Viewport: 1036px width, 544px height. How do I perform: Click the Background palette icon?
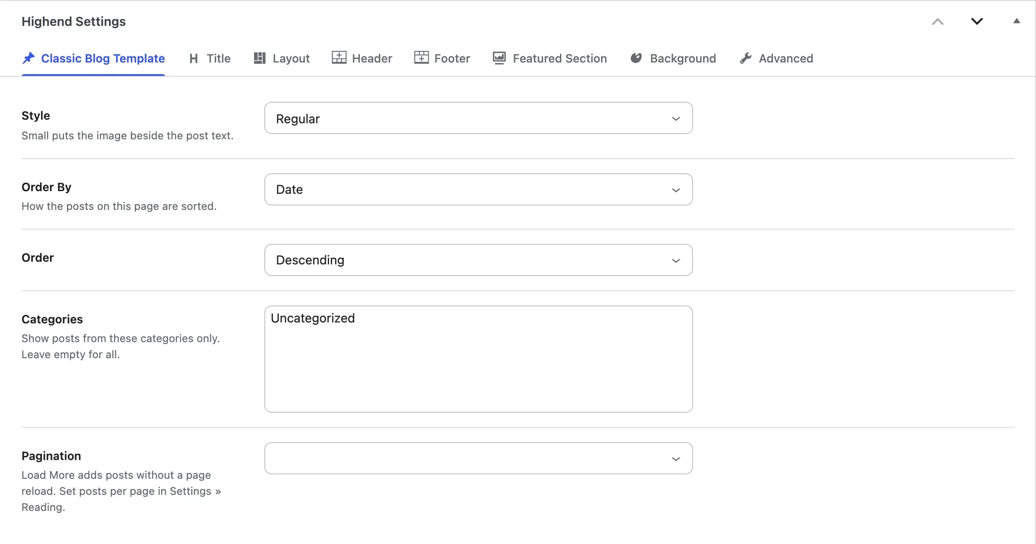pos(636,58)
